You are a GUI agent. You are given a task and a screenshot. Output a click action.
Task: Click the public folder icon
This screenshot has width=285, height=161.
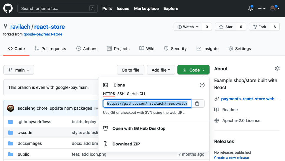11,154
